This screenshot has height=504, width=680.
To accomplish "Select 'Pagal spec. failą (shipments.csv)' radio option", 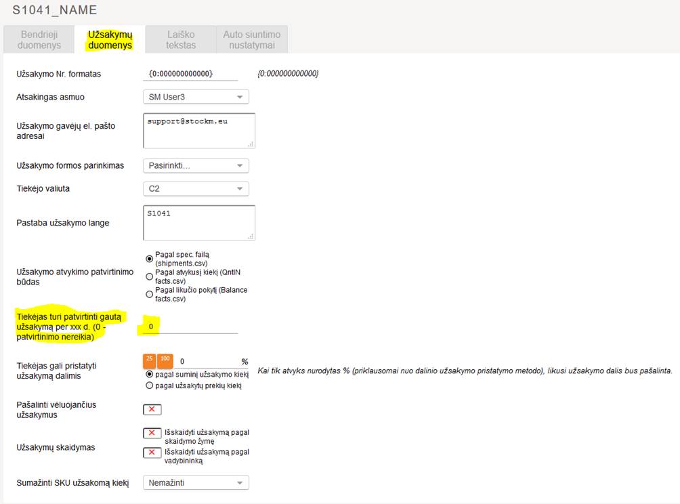I will (149, 259).
